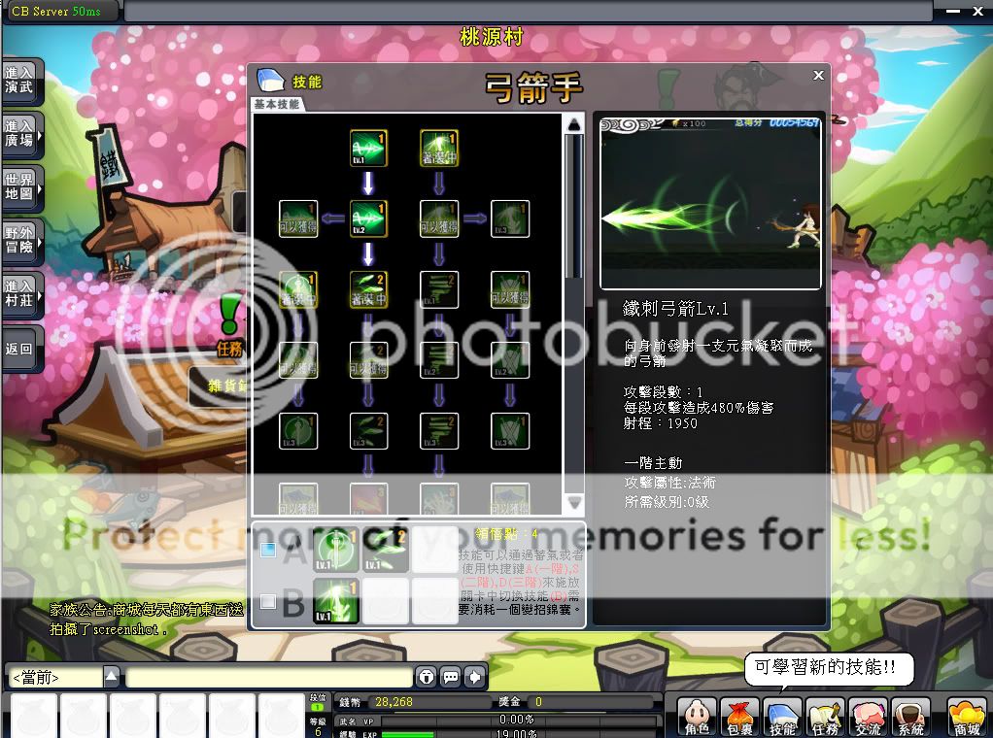Close the 弓箭手 skill window

click(x=818, y=75)
